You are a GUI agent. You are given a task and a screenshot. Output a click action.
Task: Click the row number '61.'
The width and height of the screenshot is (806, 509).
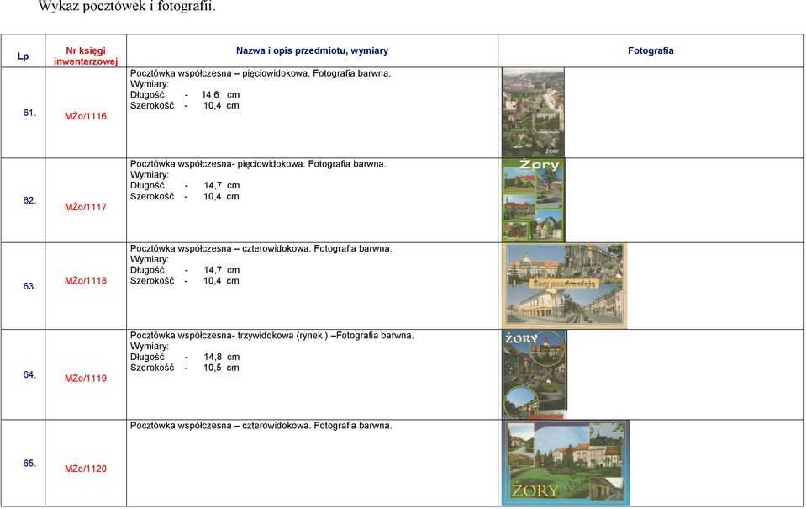pyautogui.click(x=29, y=113)
